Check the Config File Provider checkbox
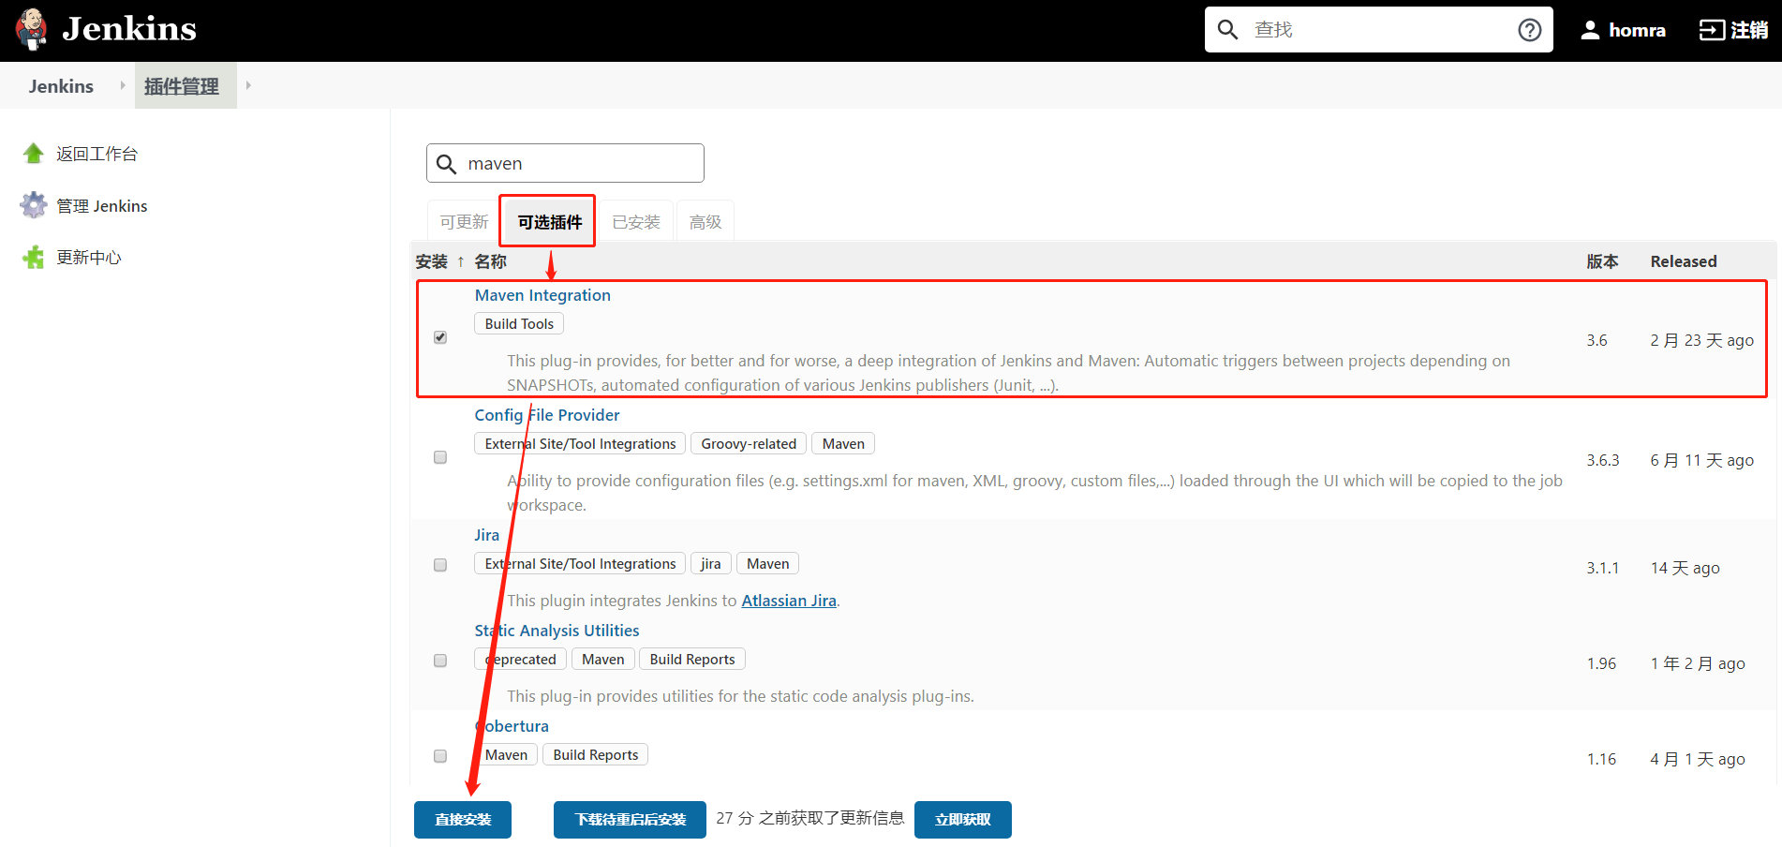The image size is (1782, 847). 440,457
